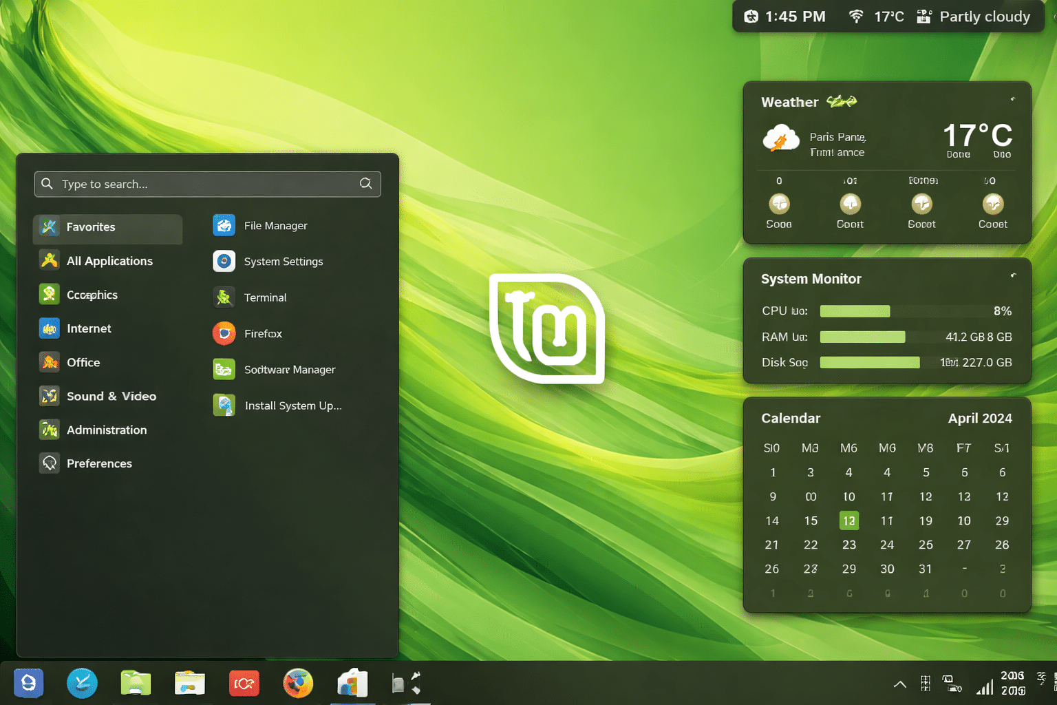Click the Preferences entry
Viewport: 1057px width, 705px height.
pyautogui.click(x=99, y=463)
